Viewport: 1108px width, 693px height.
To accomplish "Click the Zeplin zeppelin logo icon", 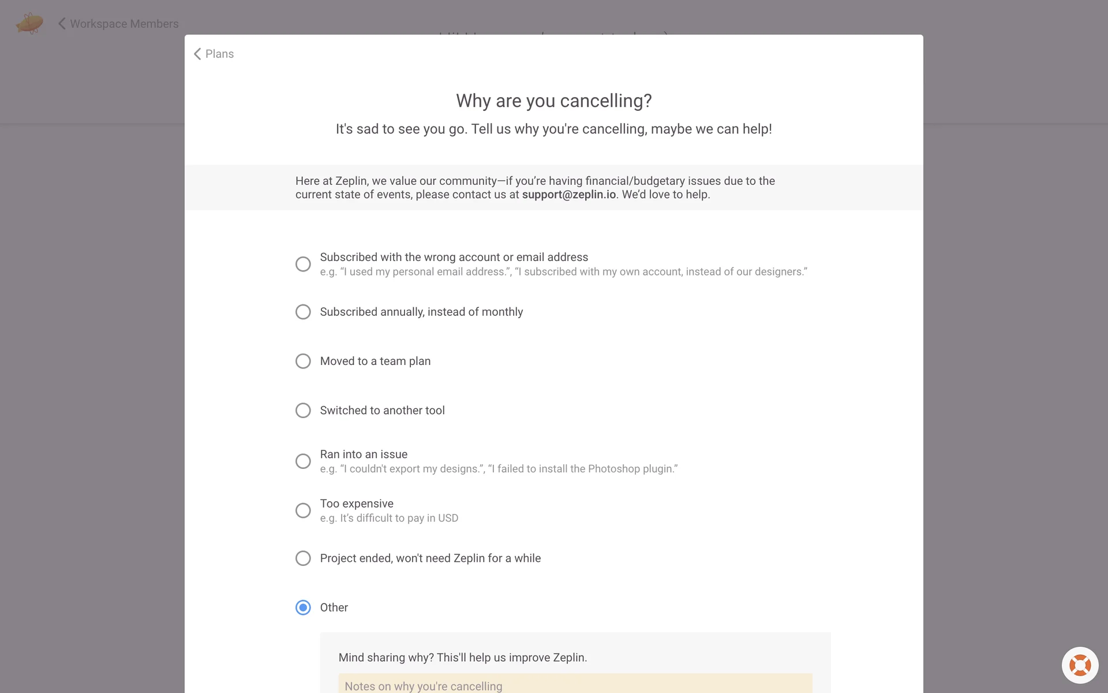I will point(29,23).
